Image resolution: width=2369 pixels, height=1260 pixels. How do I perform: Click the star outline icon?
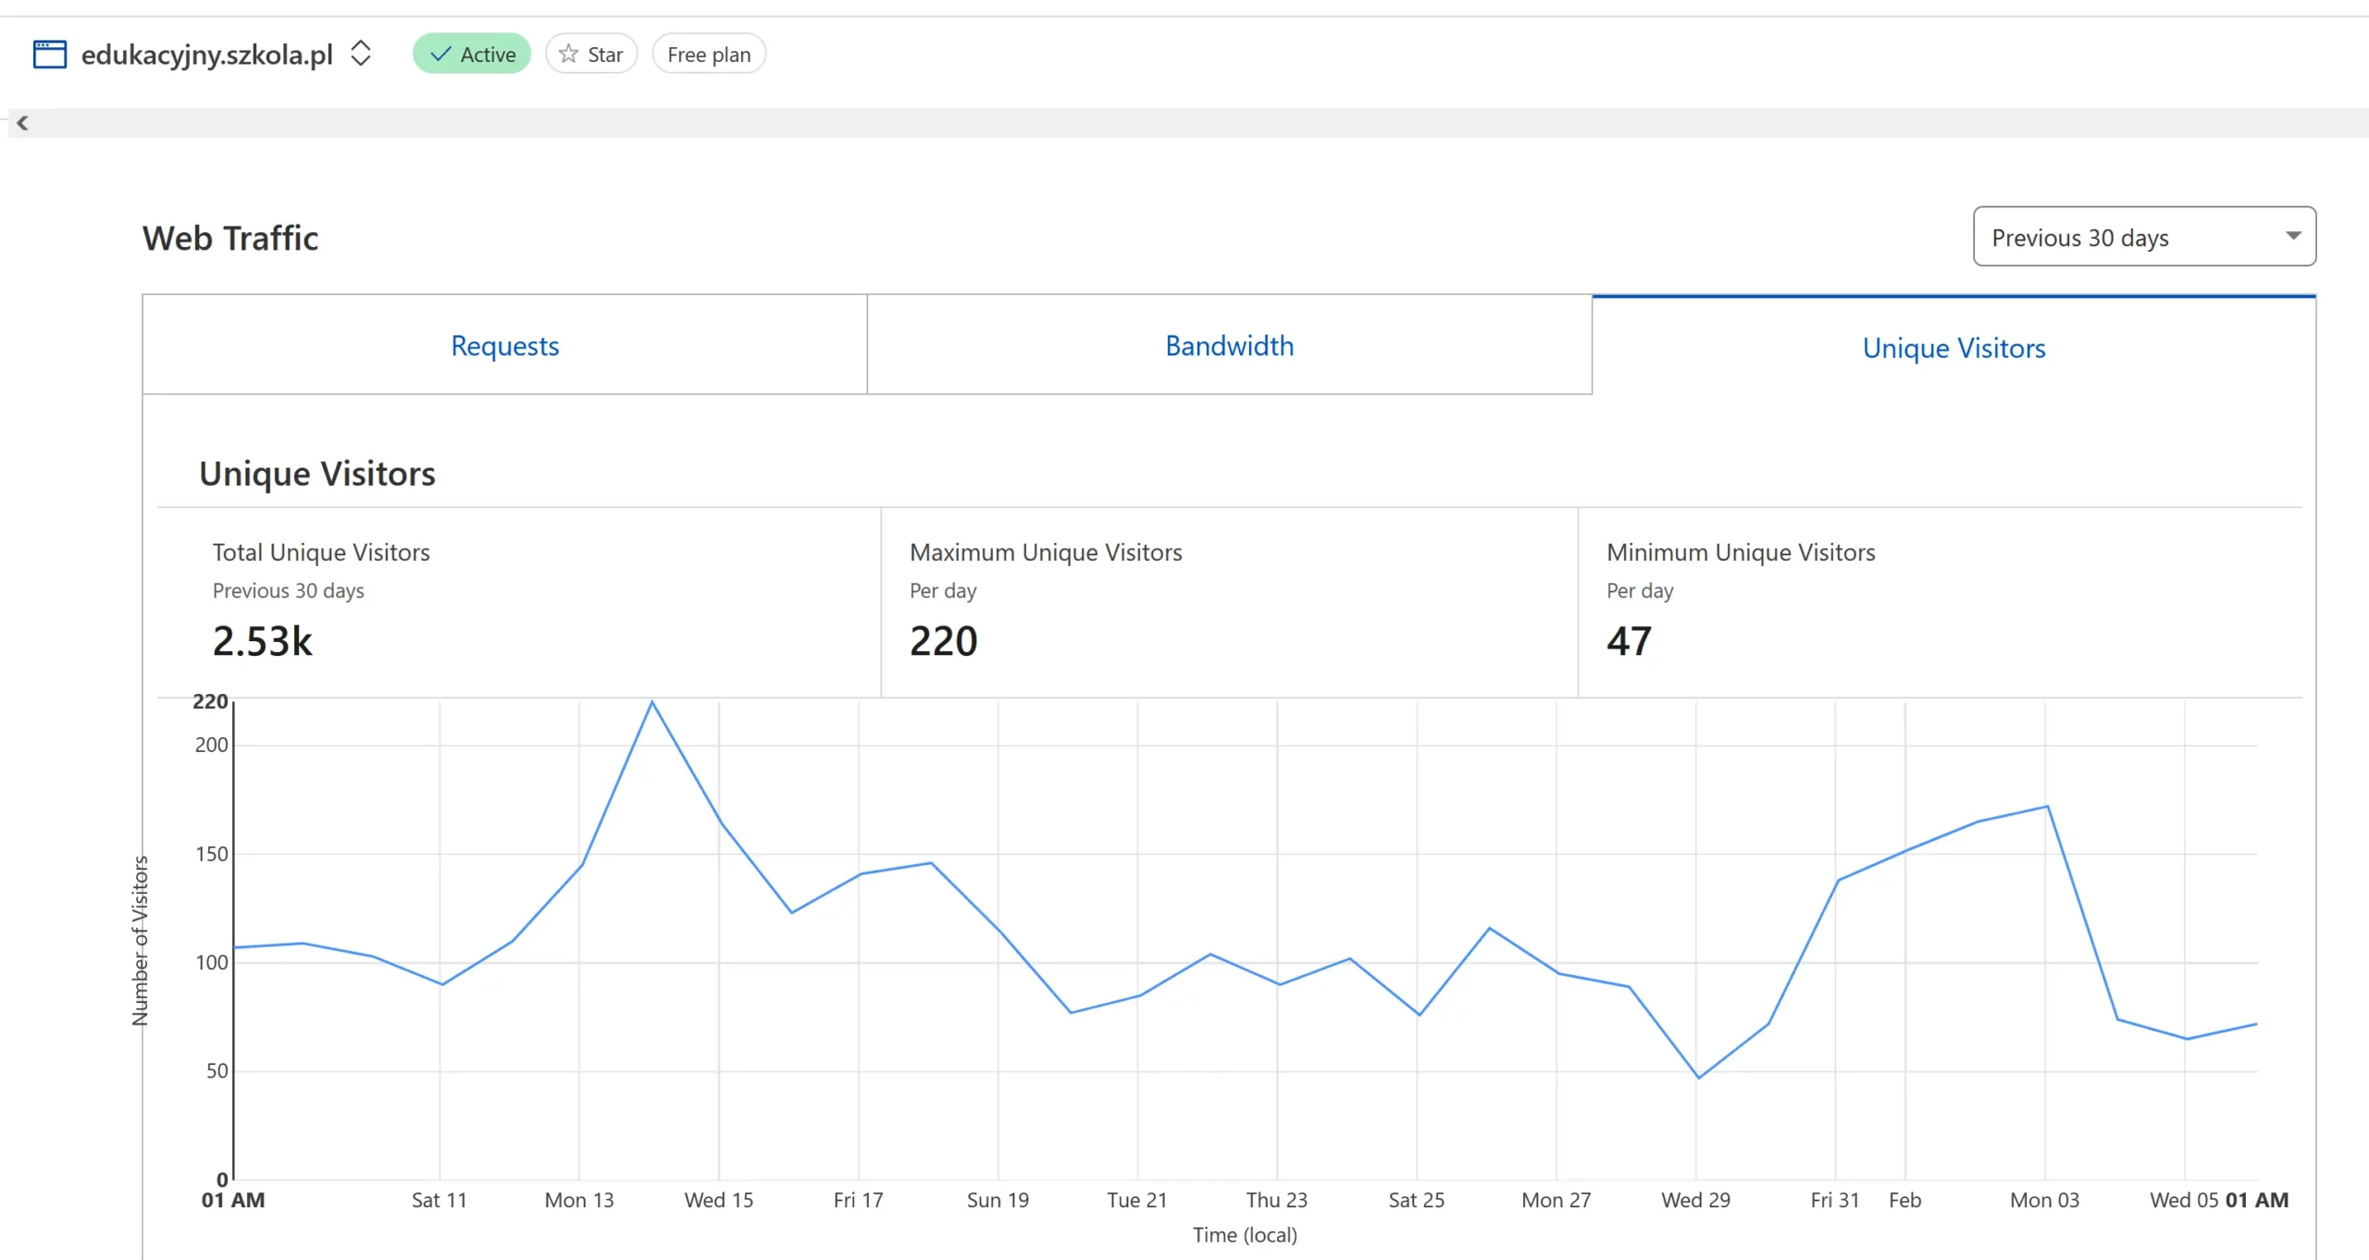coord(568,55)
